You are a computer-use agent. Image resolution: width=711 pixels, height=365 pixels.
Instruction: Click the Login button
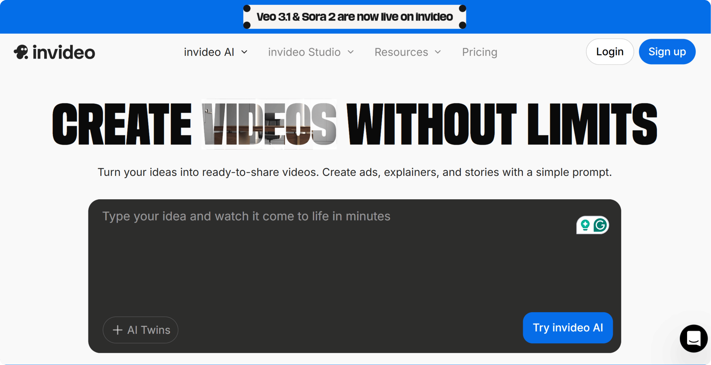(x=609, y=52)
